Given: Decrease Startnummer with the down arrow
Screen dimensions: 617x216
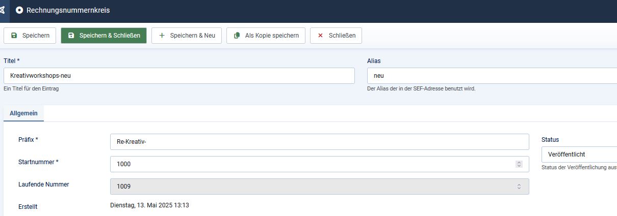Looking at the screenshot, I should pos(519,166).
